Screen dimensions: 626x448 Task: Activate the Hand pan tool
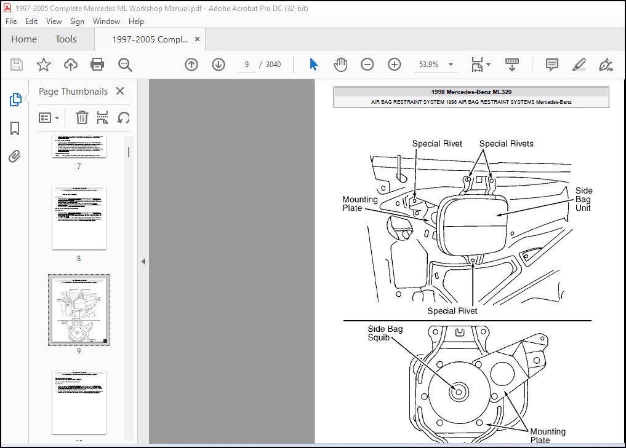[340, 65]
